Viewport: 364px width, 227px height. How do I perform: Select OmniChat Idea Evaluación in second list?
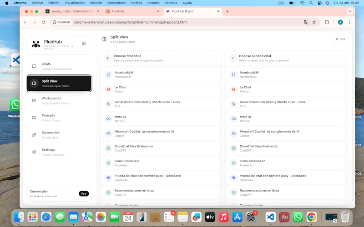click(x=286, y=148)
